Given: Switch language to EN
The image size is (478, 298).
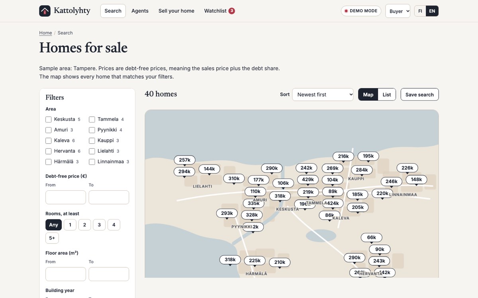Looking at the screenshot, I should [432, 11].
